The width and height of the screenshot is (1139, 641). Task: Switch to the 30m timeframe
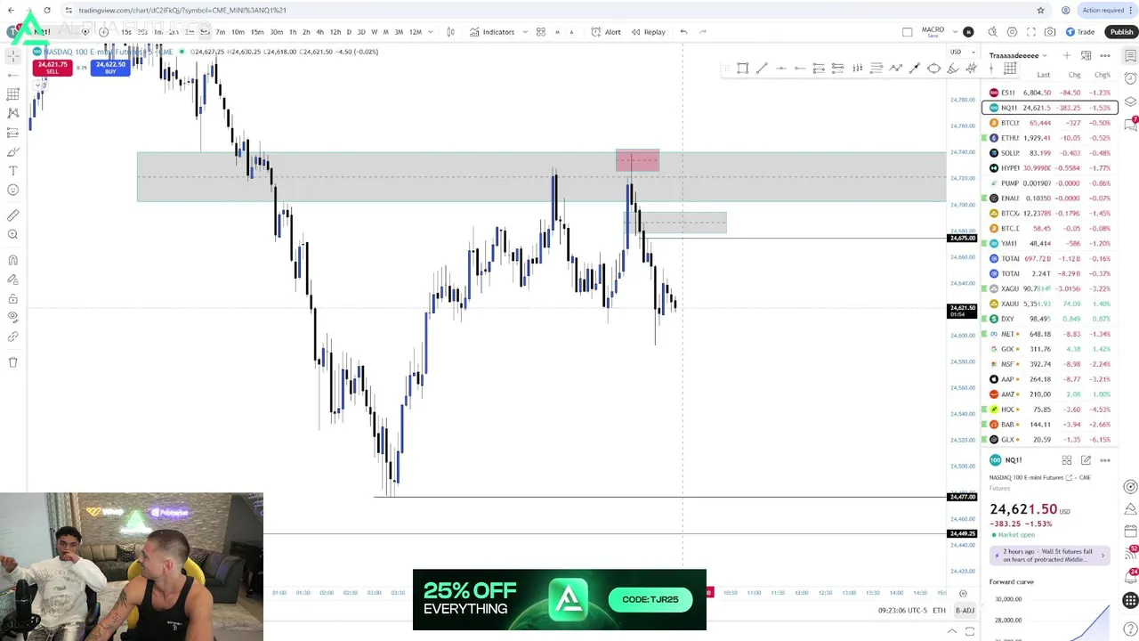[x=276, y=32]
